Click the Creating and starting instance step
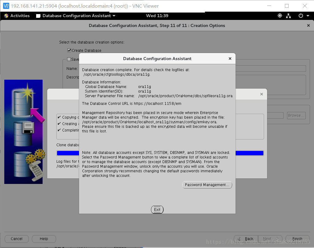 [68, 124]
